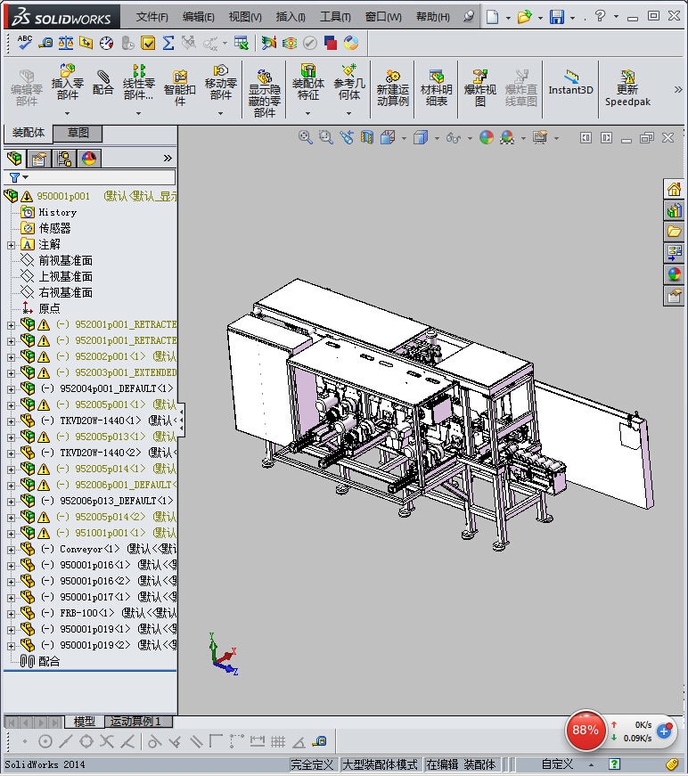Open Reference Geometry (参考几何体)

pos(349,83)
